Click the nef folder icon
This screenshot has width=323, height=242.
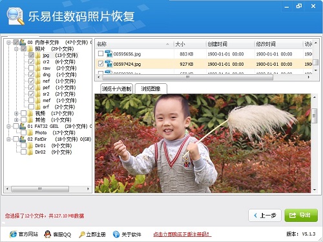pos(38,81)
